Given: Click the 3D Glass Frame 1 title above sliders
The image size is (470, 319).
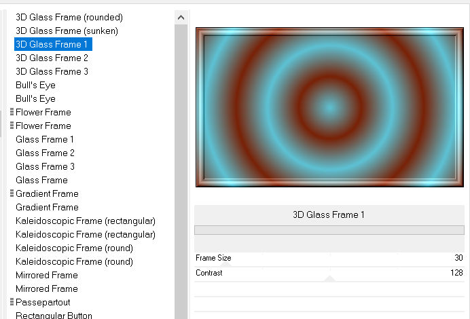Looking at the screenshot, I should pyautogui.click(x=329, y=214).
